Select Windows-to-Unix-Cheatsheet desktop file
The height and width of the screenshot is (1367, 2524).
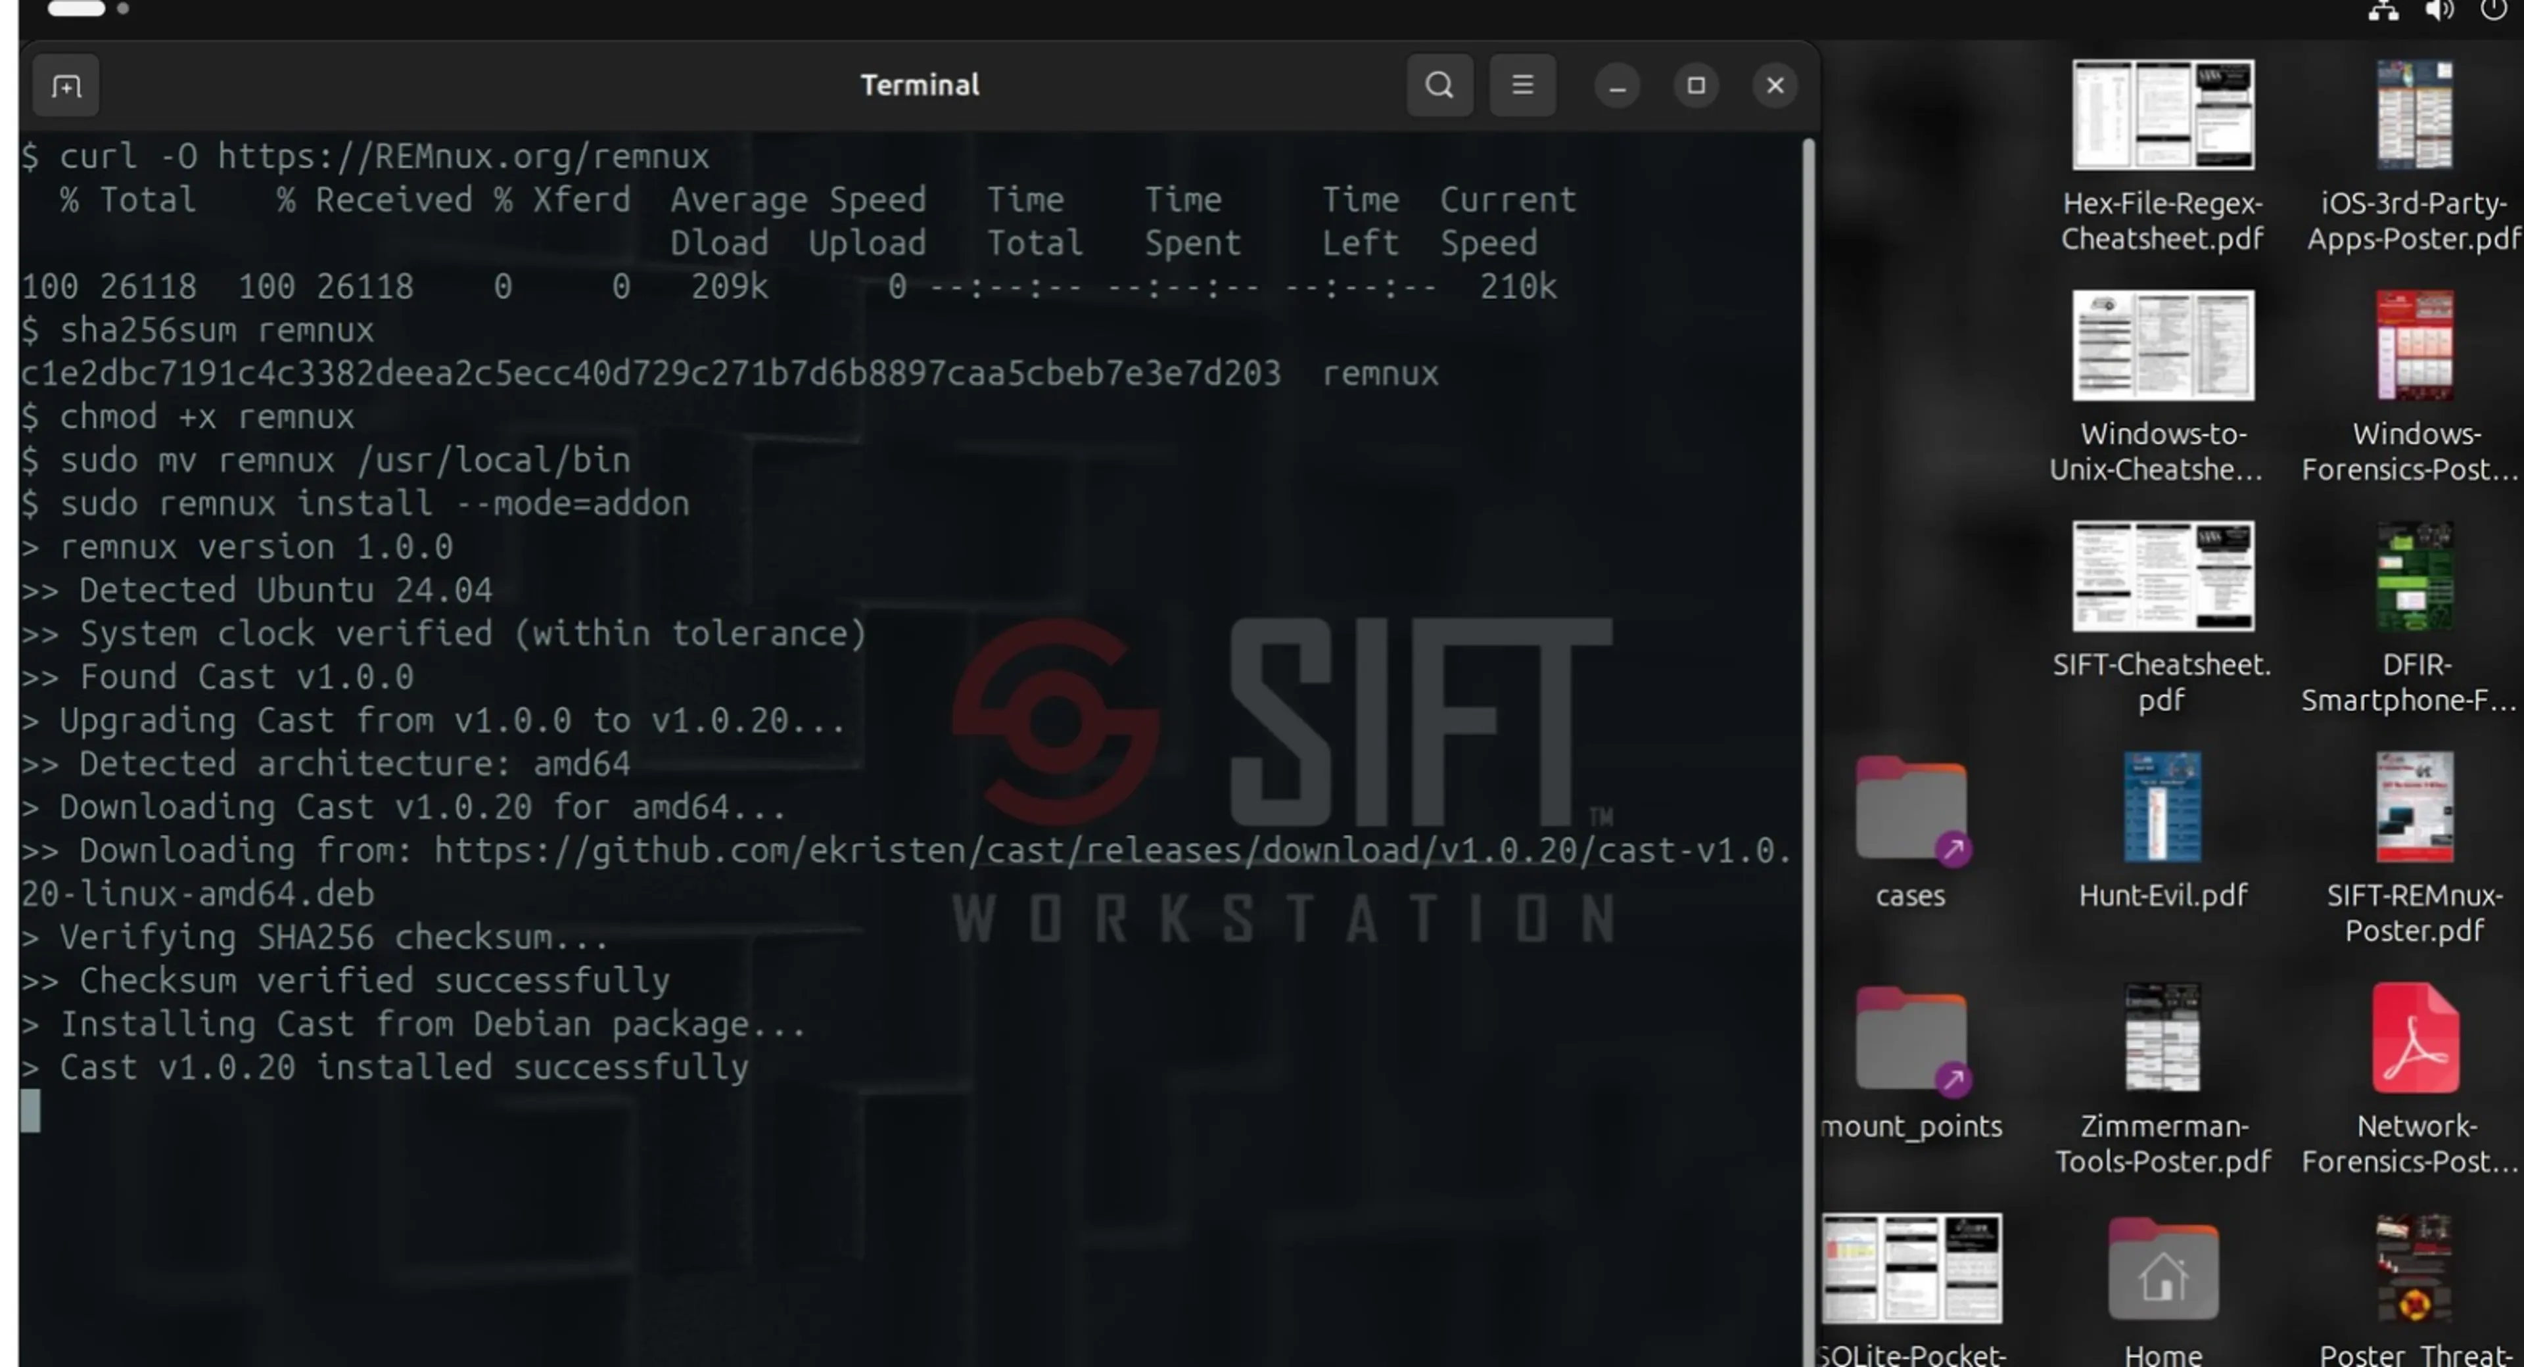coord(2162,387)
